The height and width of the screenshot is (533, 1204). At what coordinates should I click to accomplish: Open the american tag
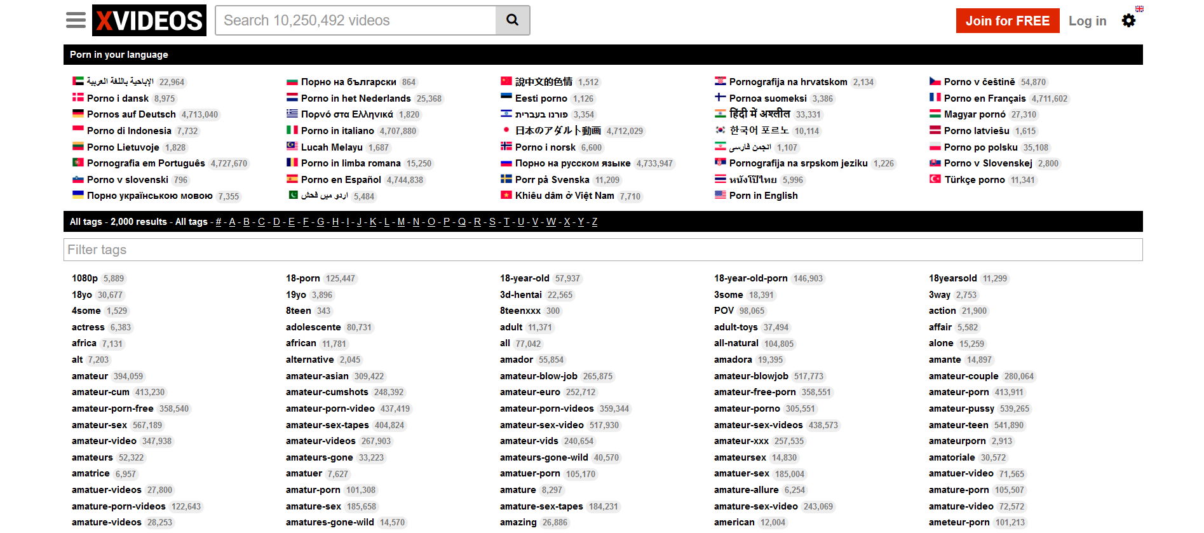click(x=734, y=522)
